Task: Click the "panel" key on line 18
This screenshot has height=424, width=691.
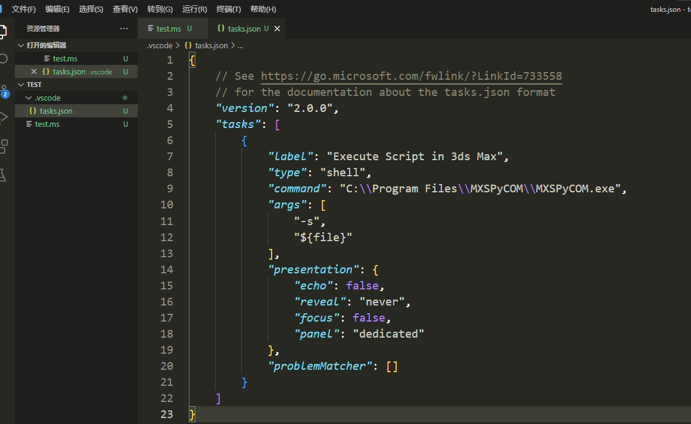Action: coord(317,334)
